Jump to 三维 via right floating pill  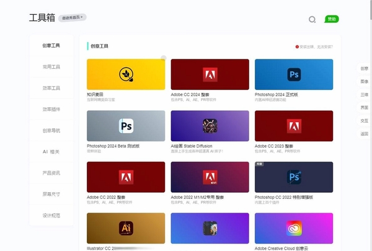(364, 95)
